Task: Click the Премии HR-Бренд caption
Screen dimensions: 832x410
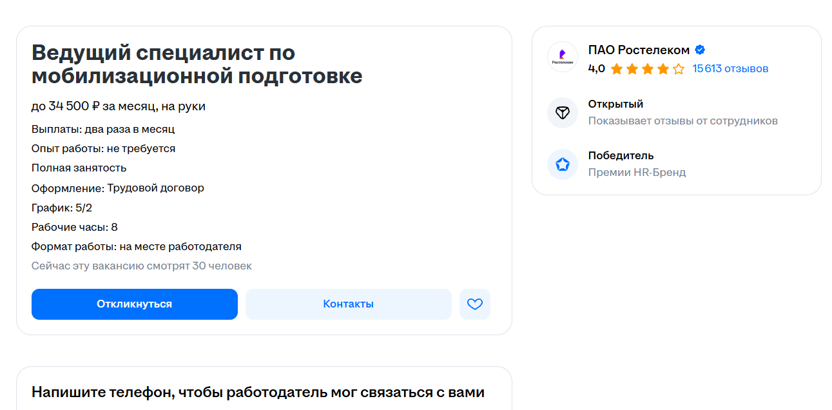Action: click(x=637, y=173)
